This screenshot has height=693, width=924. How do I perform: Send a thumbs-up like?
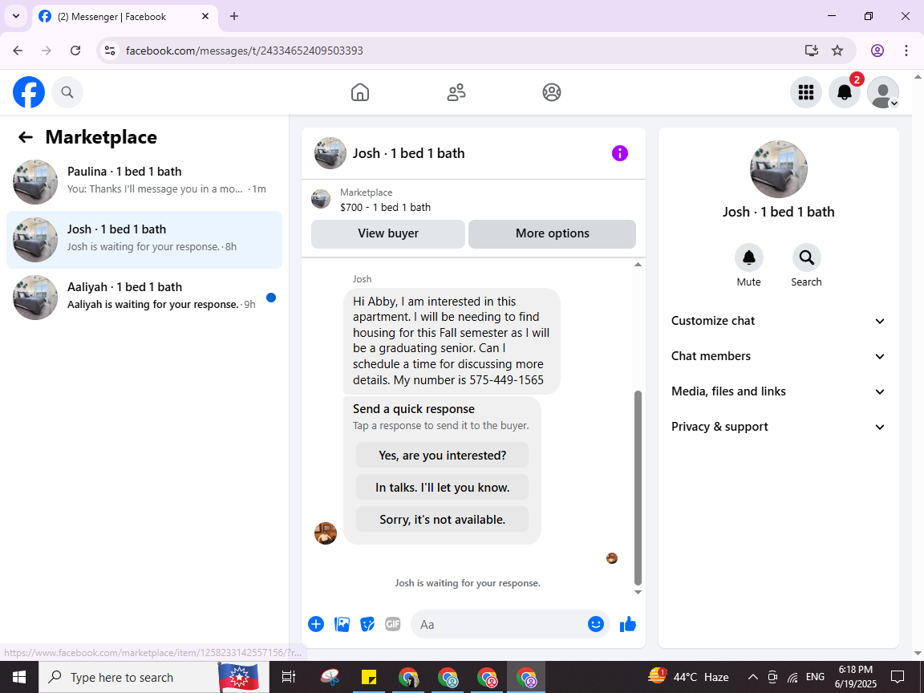tap(627, 624)
